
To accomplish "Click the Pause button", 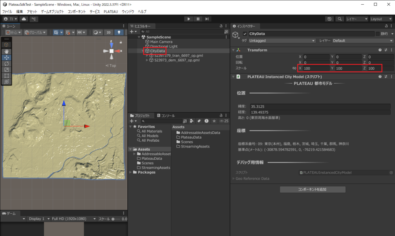I will pos(198,19).
